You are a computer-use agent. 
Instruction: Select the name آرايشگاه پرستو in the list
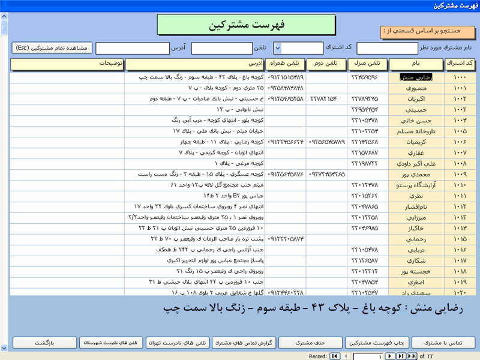pos(416,185)
